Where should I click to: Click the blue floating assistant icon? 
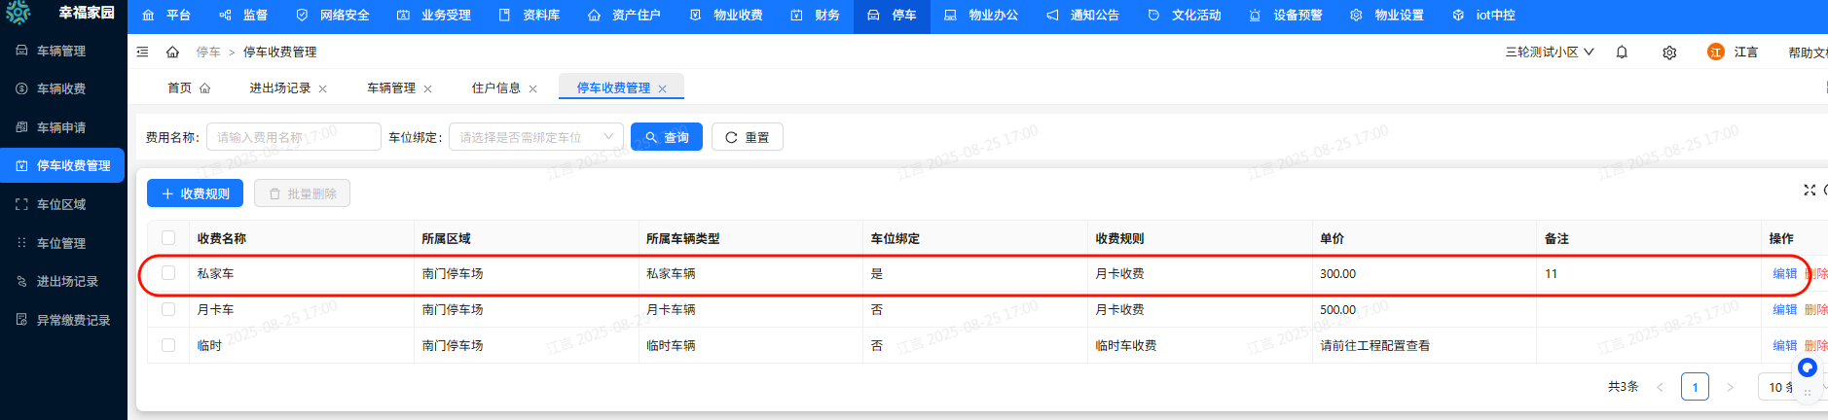pyautogui.click(x=1808, y=367)
